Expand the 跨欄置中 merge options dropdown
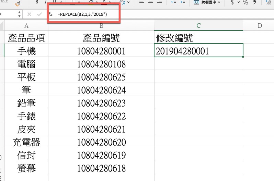Image resolution: width=274 pixels, height=181 pixels. click(x=219, y=2)
